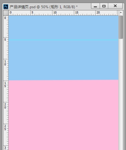Click the 25 mark on vertical ruler
This screenshot has width=126, height=150.
[x=5, y=128]
